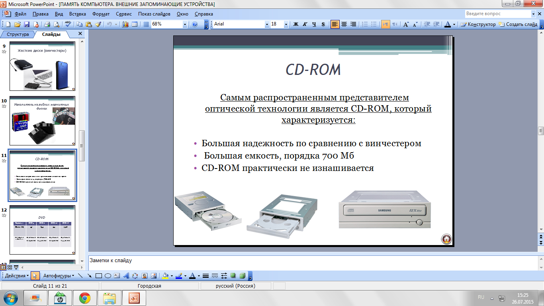
Task: Switch to the Слайды tab
Action: [51, 34]
